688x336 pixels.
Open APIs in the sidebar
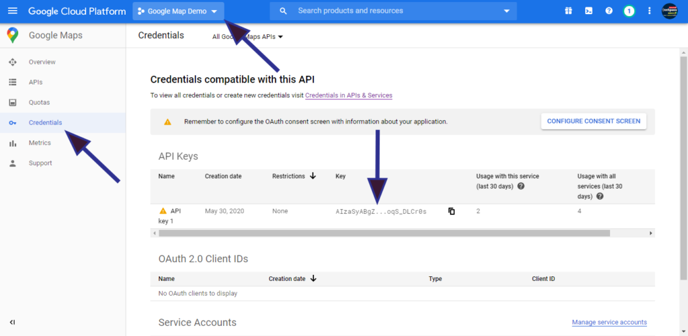[36, 82]
